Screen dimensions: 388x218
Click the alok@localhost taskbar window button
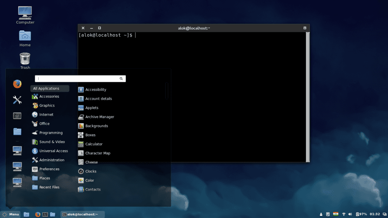click(x=80, y=214)
